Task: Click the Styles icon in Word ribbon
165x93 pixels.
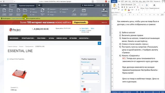Action: click(x=147, y=5)
